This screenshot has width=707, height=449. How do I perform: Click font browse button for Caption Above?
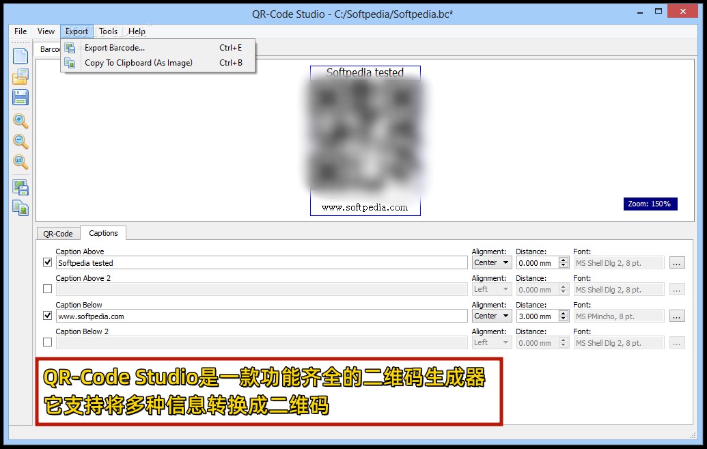coord(677,262)
